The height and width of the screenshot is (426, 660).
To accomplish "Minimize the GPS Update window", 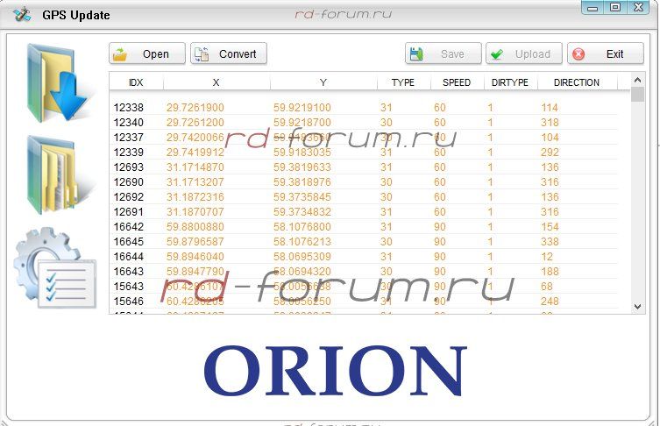I will click(x=593, y=8).
